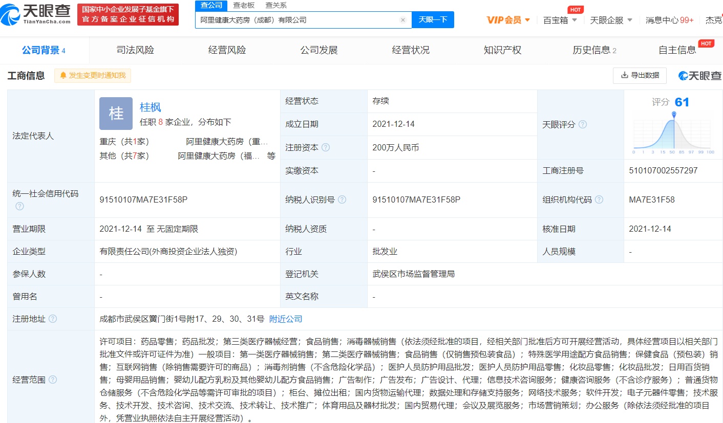The image size is (723, 423).
Task: Open 消息中心 99+ notifications
Action: pos(669,20)
